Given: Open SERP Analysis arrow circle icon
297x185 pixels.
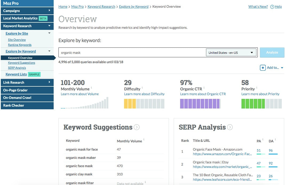Looking at the screenshot, I should 230,127.
